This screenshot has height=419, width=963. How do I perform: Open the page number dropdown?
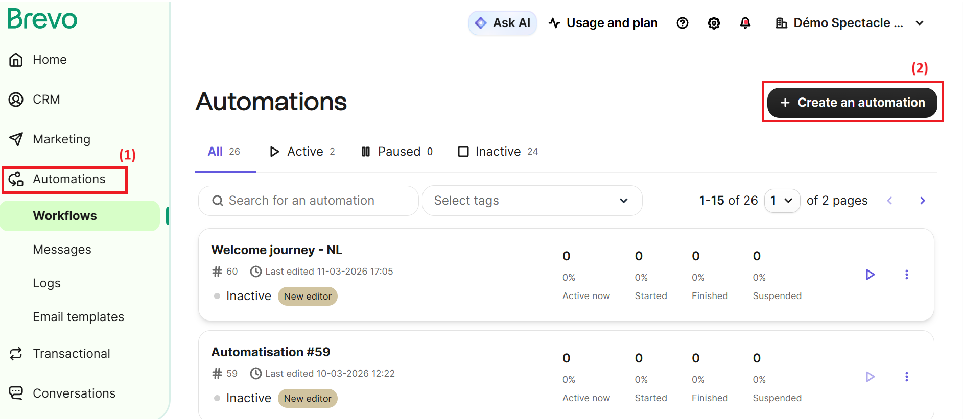tap(782, 201)
